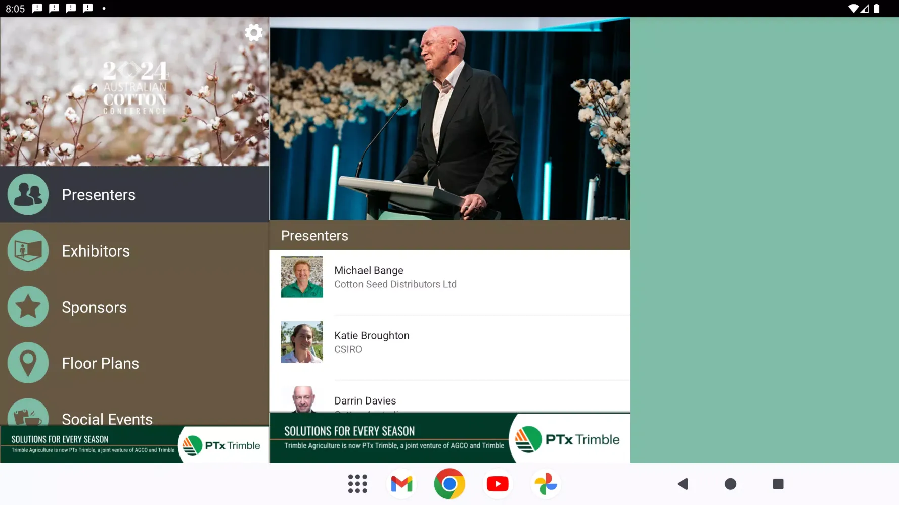This screenshot has width=899, height=505.
Task: Select the Sponsors star icon
Action: pyautogui.click(x=28, y=307)
